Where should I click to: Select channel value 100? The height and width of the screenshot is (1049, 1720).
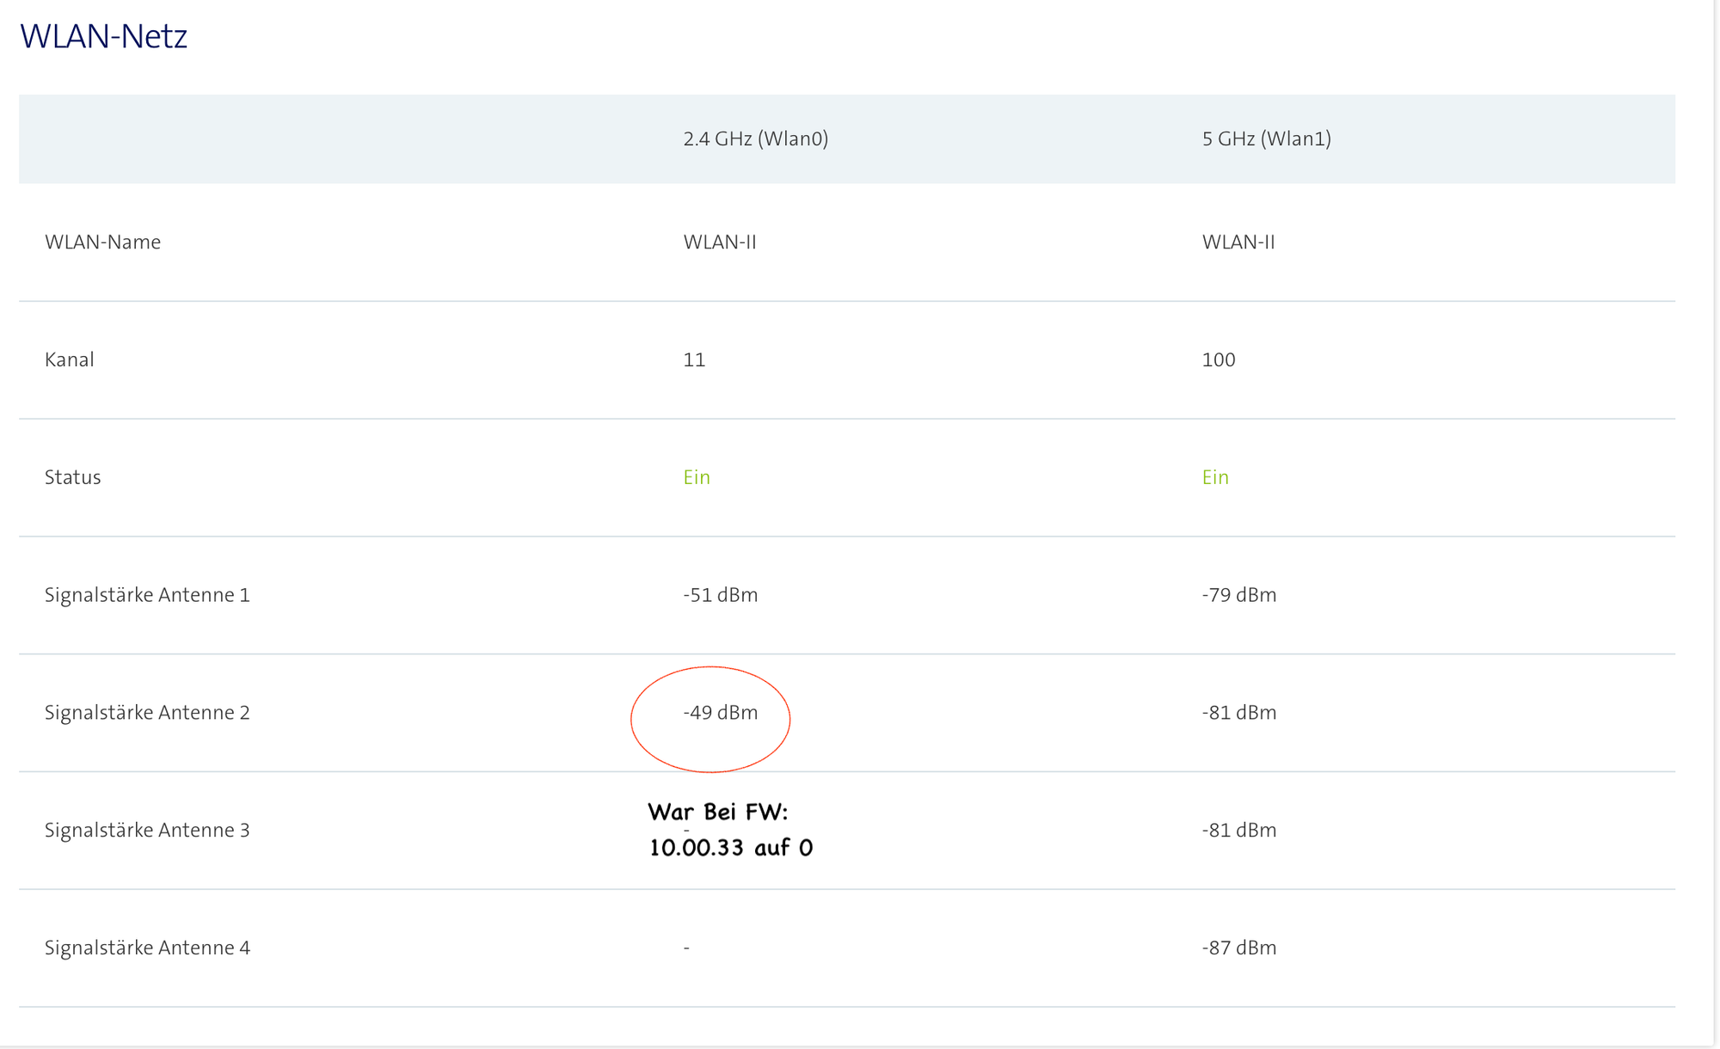pyautogui.click(x=1219, y=359)
